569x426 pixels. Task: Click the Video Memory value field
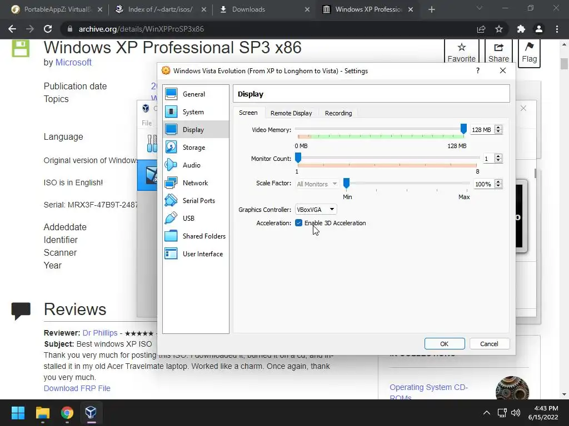(482, 130)
